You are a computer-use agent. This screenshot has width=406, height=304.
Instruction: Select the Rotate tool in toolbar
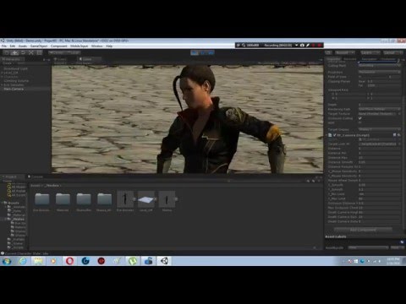click(23, 52)
